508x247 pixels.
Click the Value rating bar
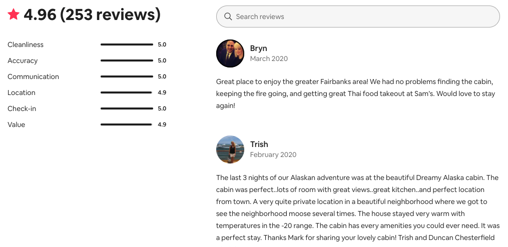[127, 124]
